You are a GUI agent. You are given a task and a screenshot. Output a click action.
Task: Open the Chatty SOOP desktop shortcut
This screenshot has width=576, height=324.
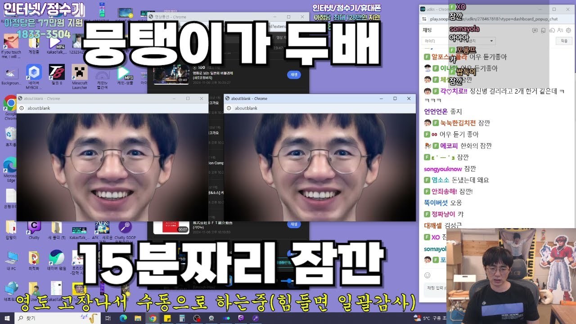[125, 231]
